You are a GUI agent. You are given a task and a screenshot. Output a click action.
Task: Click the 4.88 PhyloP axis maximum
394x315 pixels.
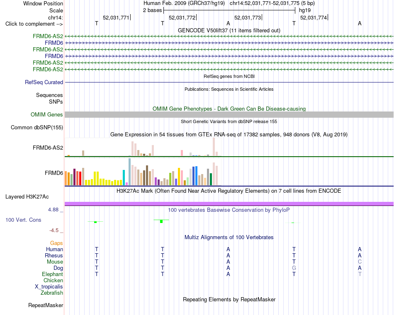click(x=53, y=209)
